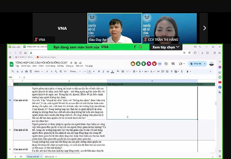Toggle strikethrough formatting
This screenshot has height=159, width=231.
coord(108,72)
